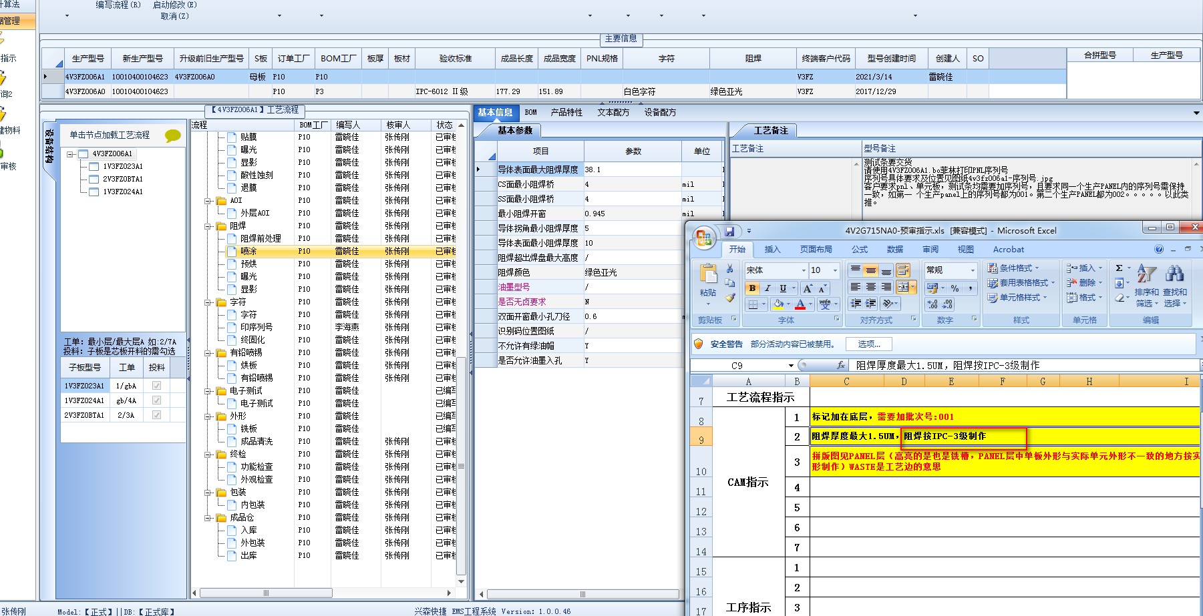This screenshot has width=1203, height=616.
Task: Align text right in Excel
Action: click(x=886, y=287)
